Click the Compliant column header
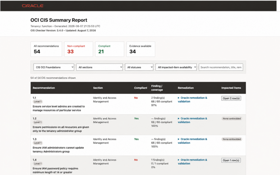Viewport: 280px width, 175px height. pyautogui.click(x=141, y=88)
